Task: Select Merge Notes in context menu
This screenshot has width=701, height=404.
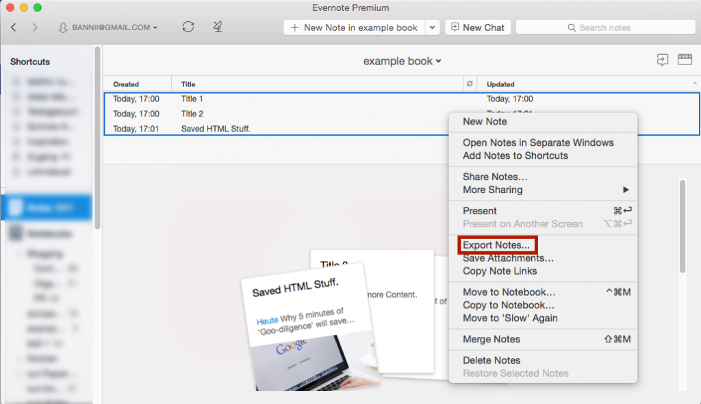Action: (492, 339)
